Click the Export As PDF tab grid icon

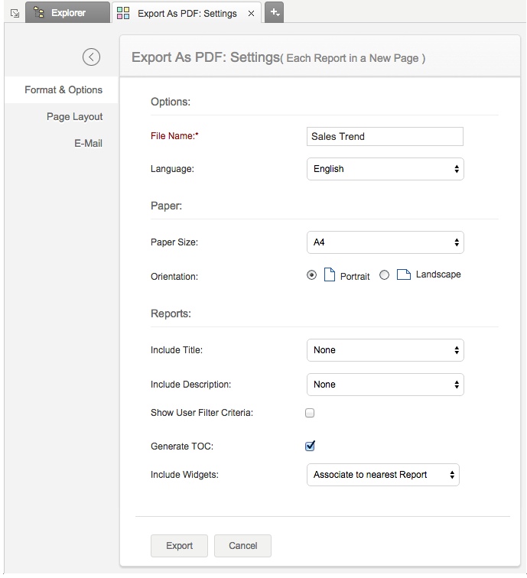(123, 13)
